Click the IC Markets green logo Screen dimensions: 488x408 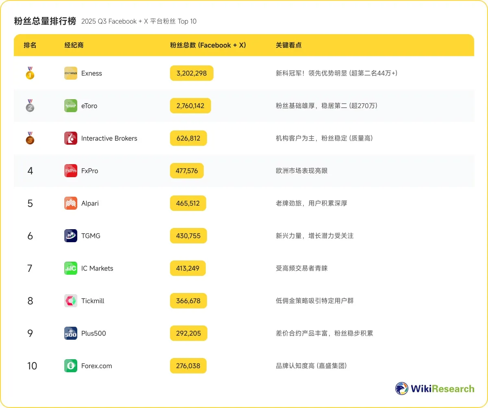(71, 268)
